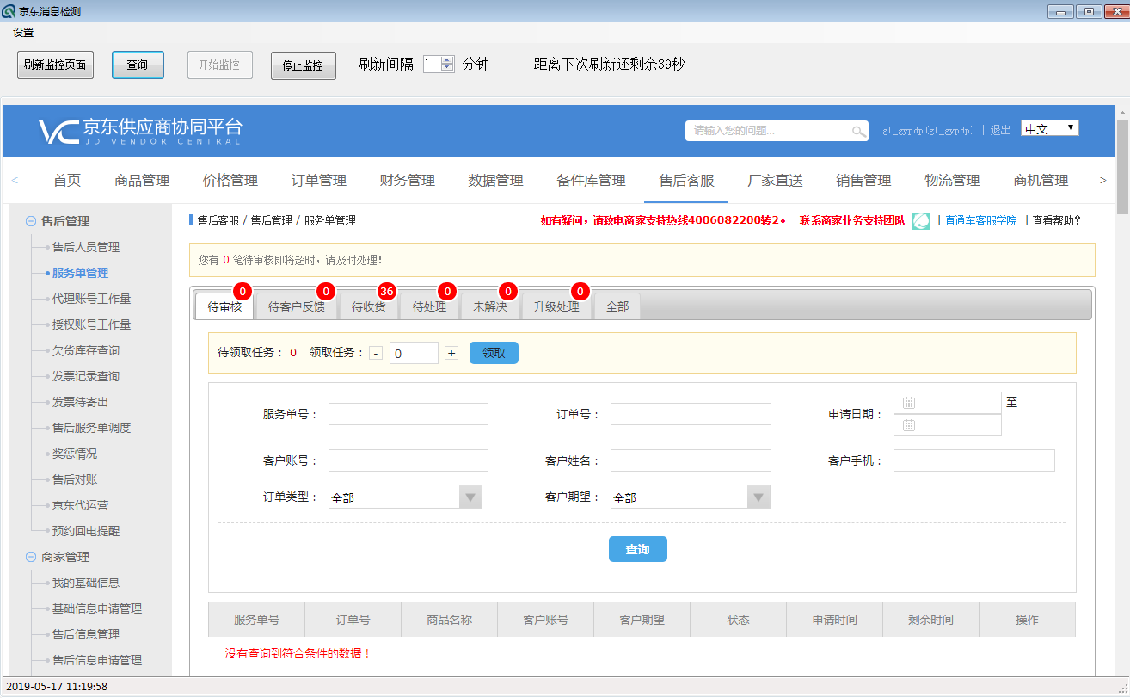The height and width of the screenshot is (698, 1130).
Task: Click the minus button for task count
Action: pos(376,353)
